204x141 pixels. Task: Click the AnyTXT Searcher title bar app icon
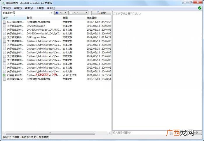[x=4, y=3]
